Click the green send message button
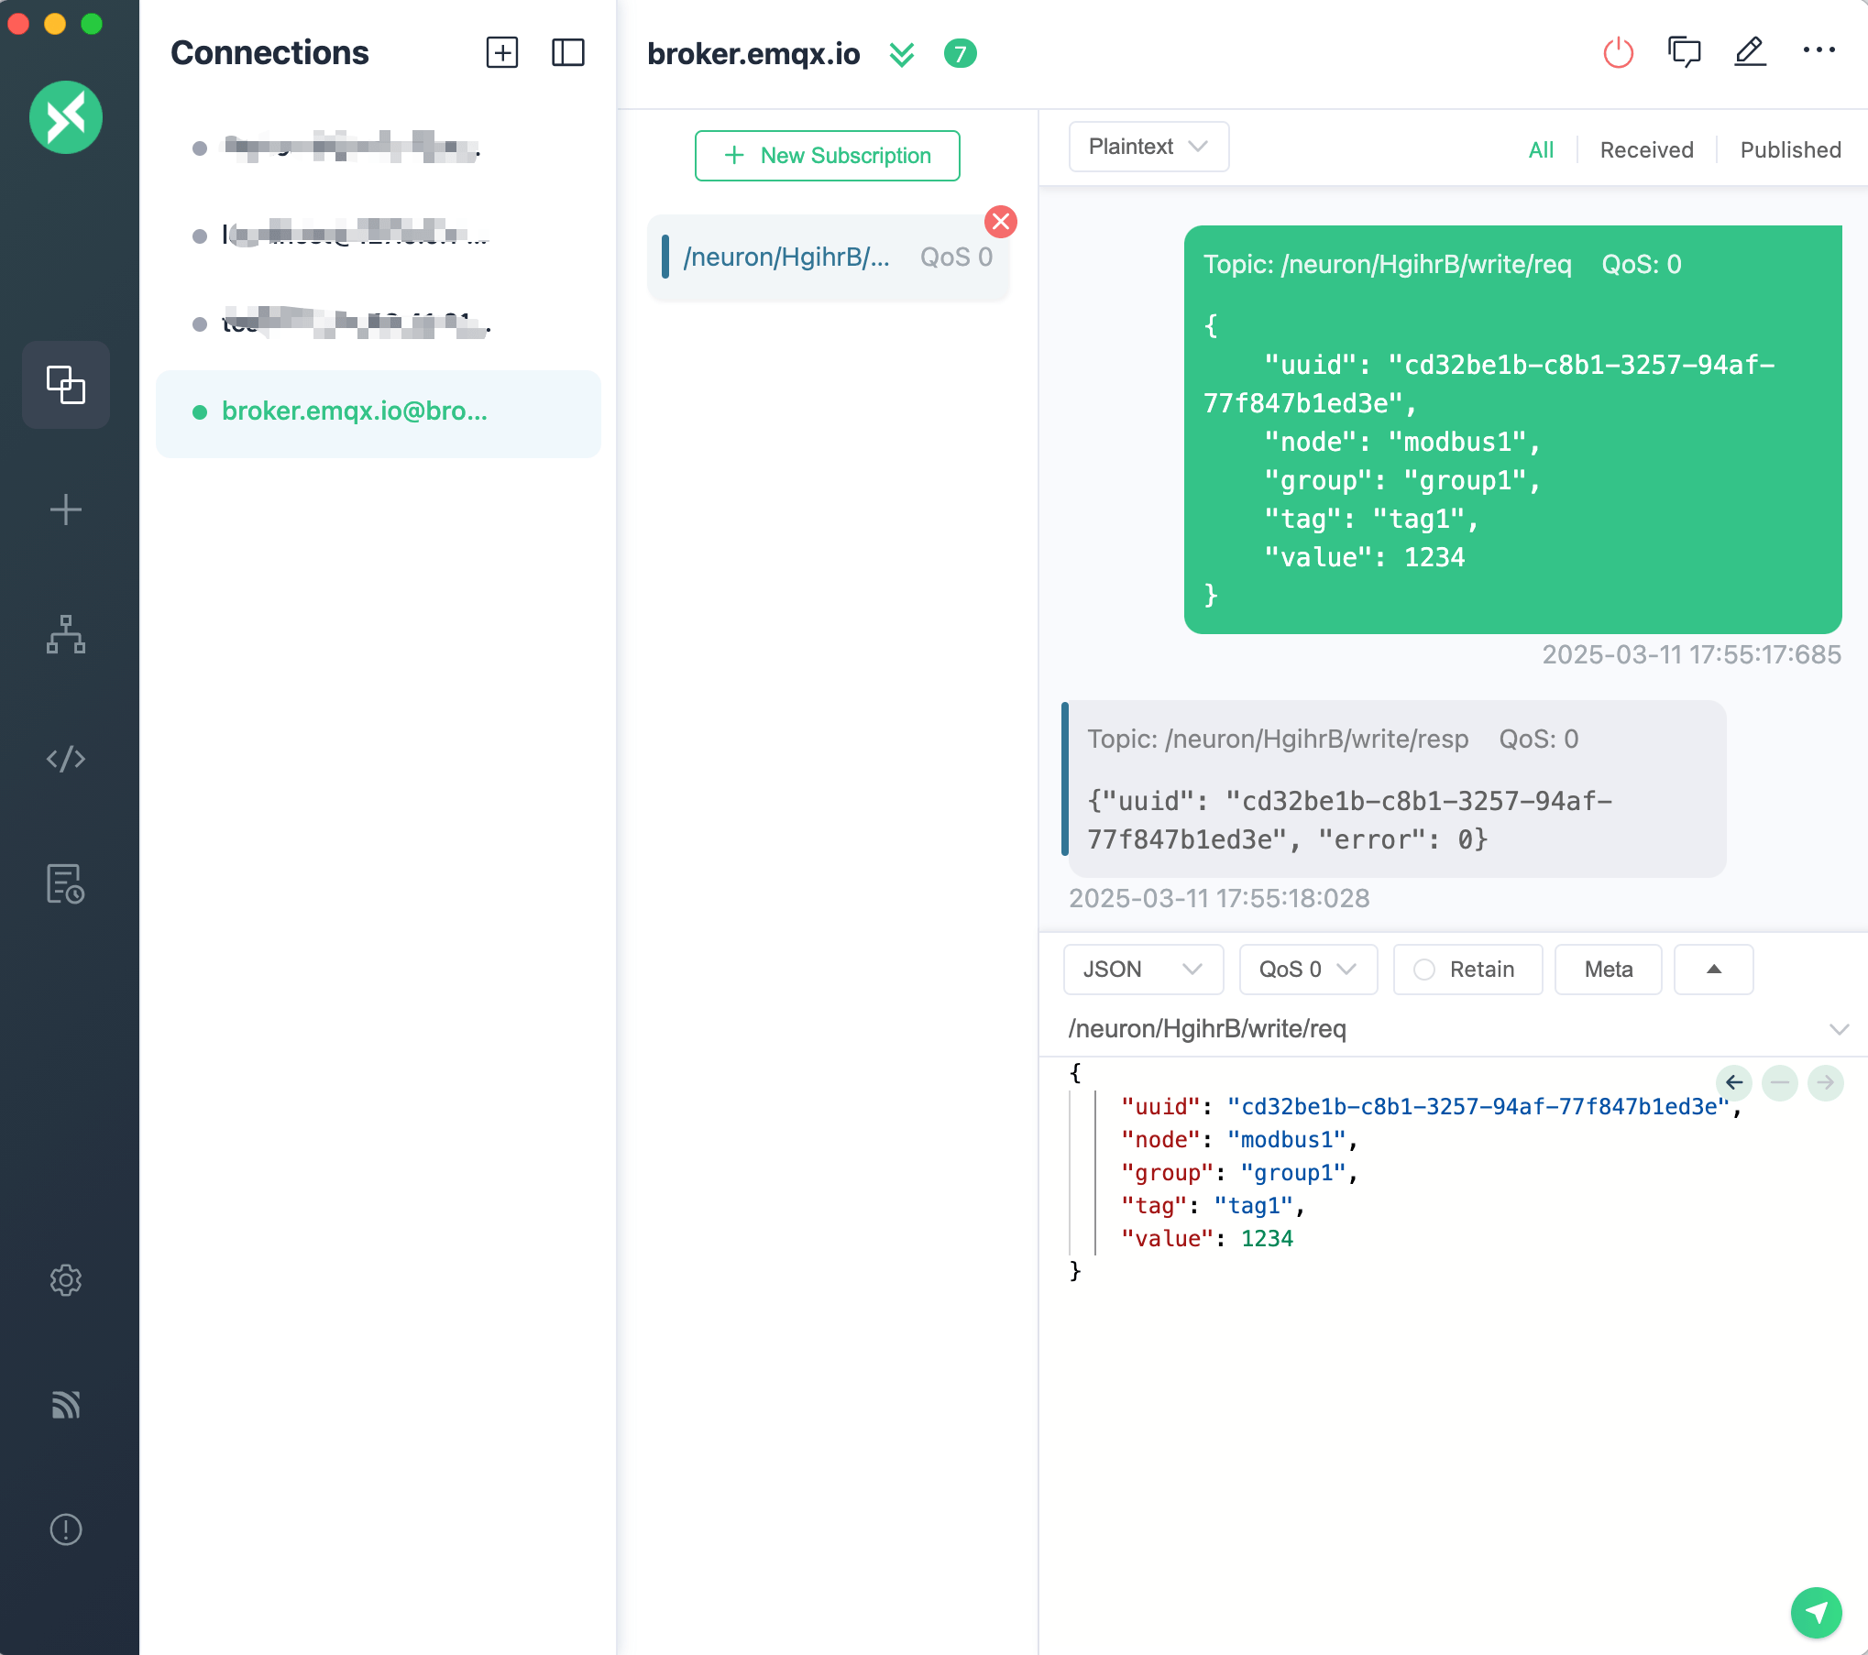 (1816, 1612)
